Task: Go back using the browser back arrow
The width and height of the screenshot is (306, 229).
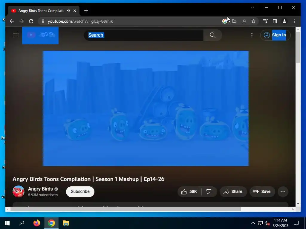Action: [x=12, y=21]
